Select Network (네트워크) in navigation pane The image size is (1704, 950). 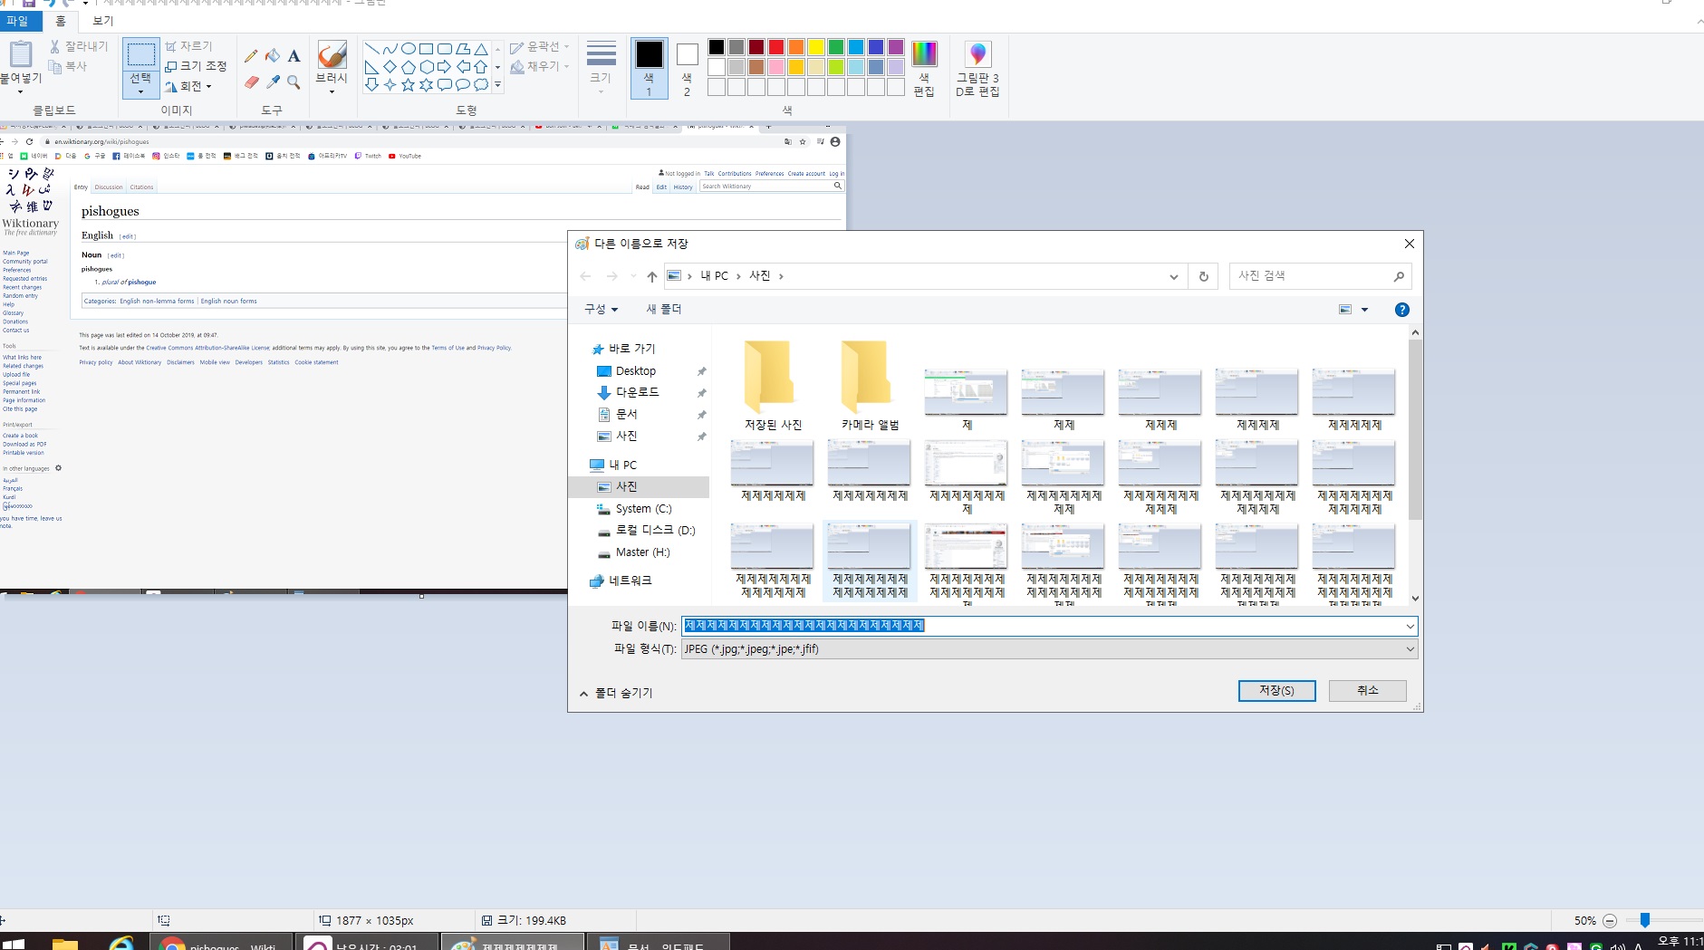(621, 581)
